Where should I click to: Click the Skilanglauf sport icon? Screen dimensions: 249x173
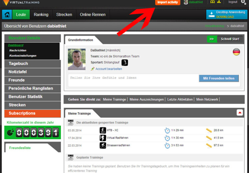coord(125,63)
